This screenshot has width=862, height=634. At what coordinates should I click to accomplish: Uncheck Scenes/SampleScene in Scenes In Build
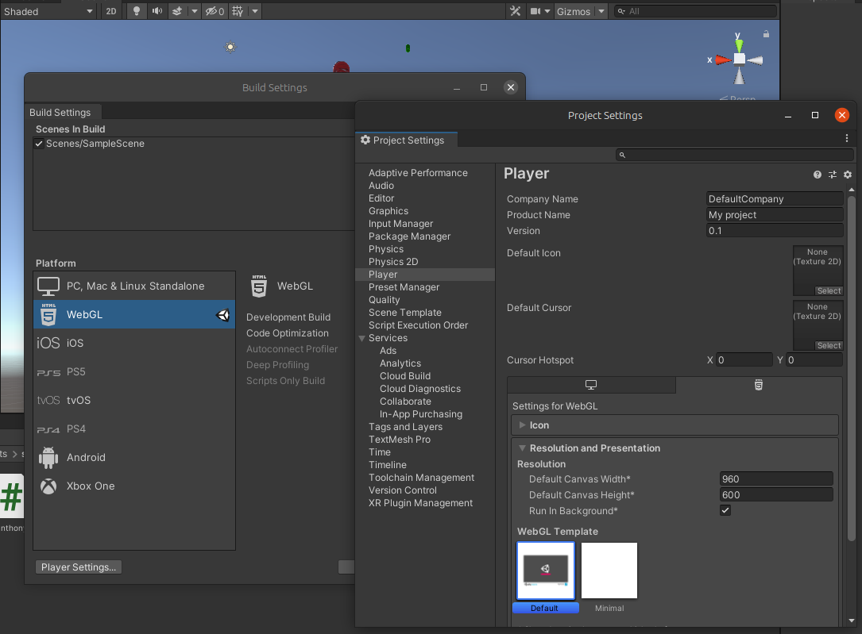(39, 144)
